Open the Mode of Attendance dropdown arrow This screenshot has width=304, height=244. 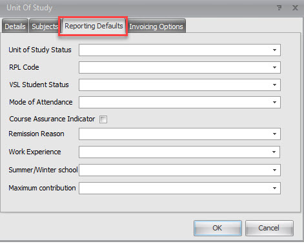pyautogui.click(x=274, y=103)
